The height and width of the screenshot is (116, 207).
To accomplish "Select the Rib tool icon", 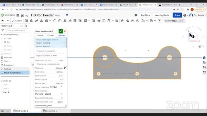I will [x=70, y=21].
